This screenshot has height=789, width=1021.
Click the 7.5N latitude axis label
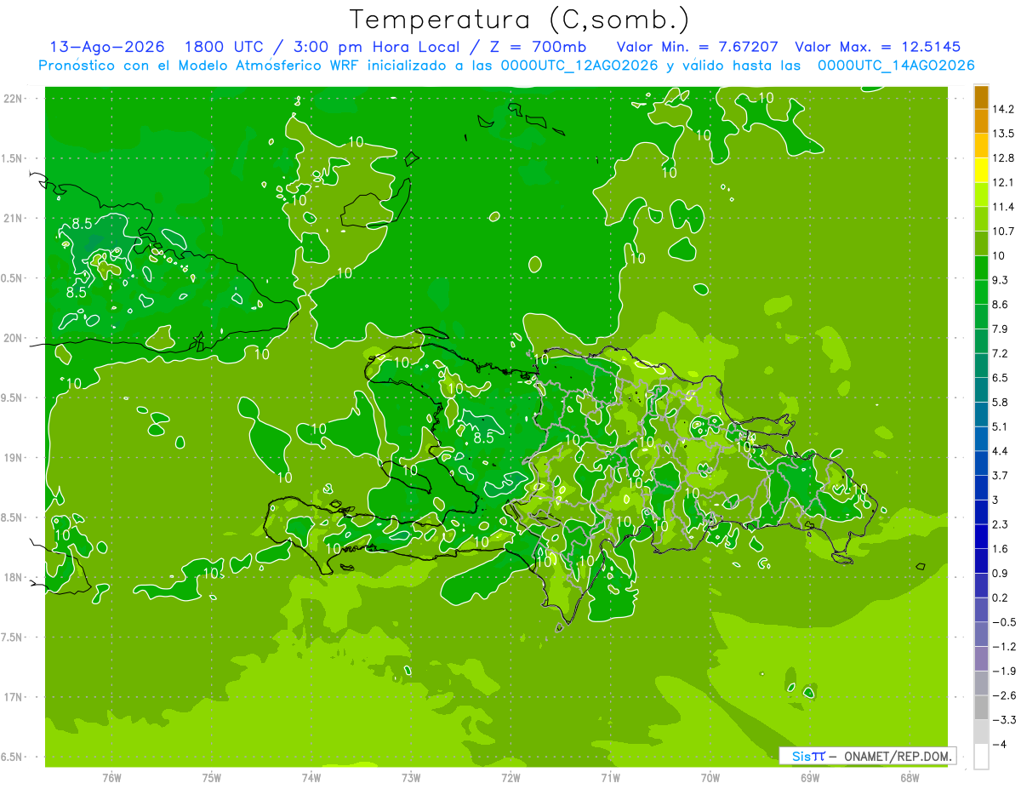(x=14, y=637)
